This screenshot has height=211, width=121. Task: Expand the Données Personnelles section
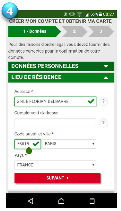pos(61,66)
